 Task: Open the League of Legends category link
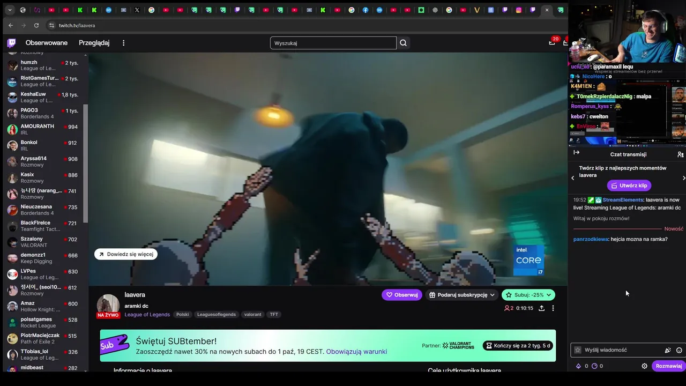(147, 315)
